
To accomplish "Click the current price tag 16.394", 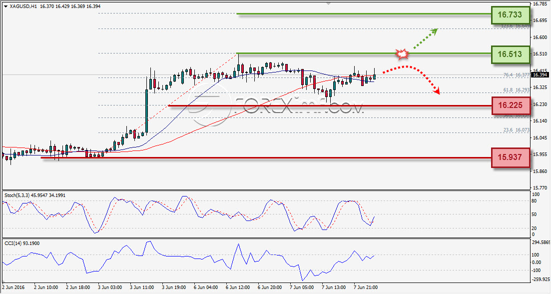I will coord(540,75).
